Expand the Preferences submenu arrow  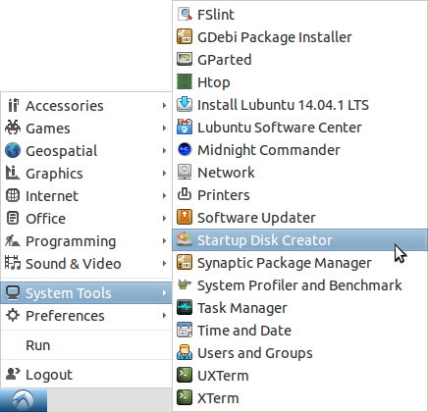pos(164,316)
